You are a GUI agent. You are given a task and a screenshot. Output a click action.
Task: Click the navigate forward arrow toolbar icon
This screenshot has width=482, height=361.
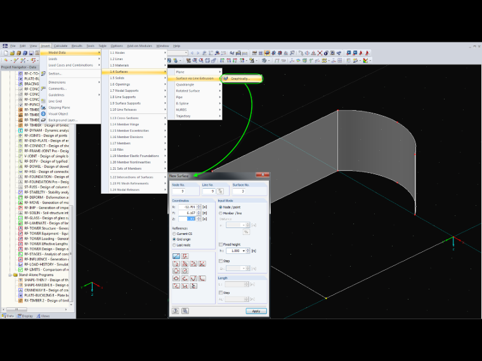pyautogui.click(x=198, y=53)
